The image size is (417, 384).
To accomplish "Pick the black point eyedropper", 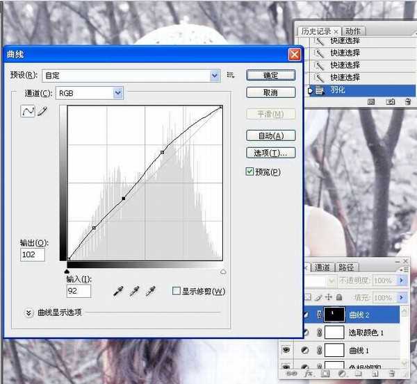I will pyautogui.click(x=118, y=292).
